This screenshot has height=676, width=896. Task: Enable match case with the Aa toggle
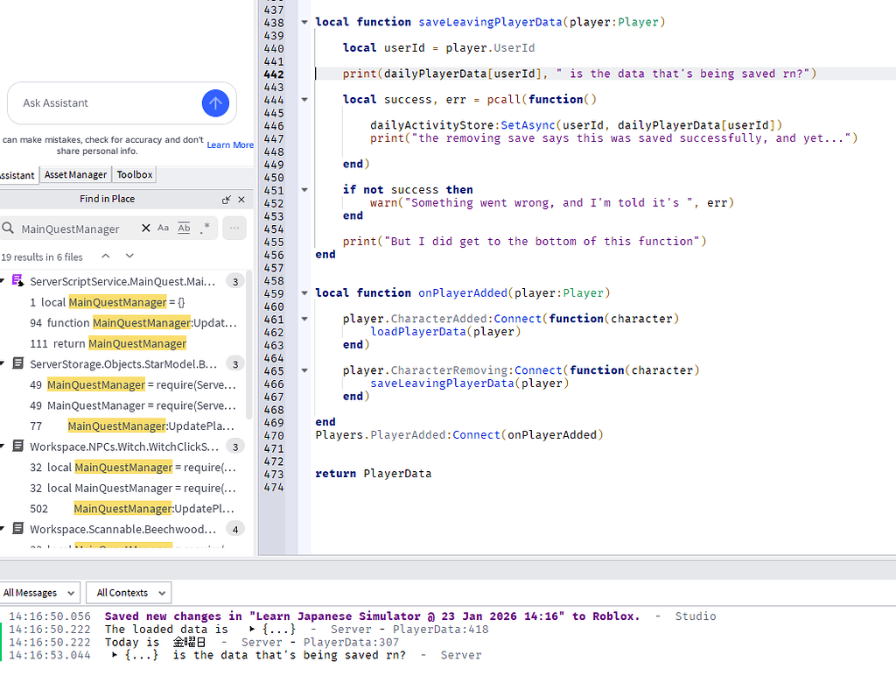tap(162, 229)
